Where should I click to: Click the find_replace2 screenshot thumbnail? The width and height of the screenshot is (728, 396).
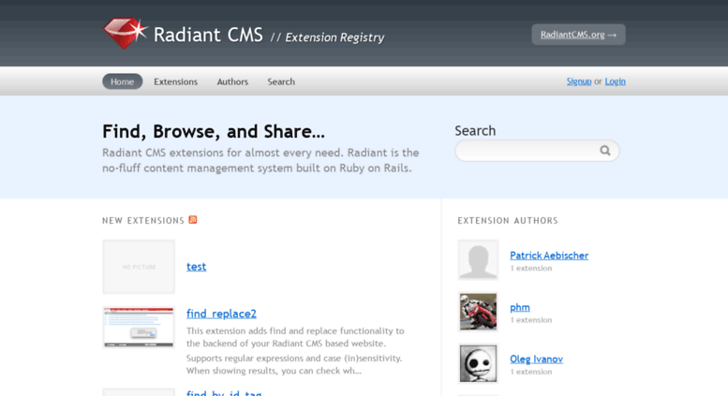[139, 328]
